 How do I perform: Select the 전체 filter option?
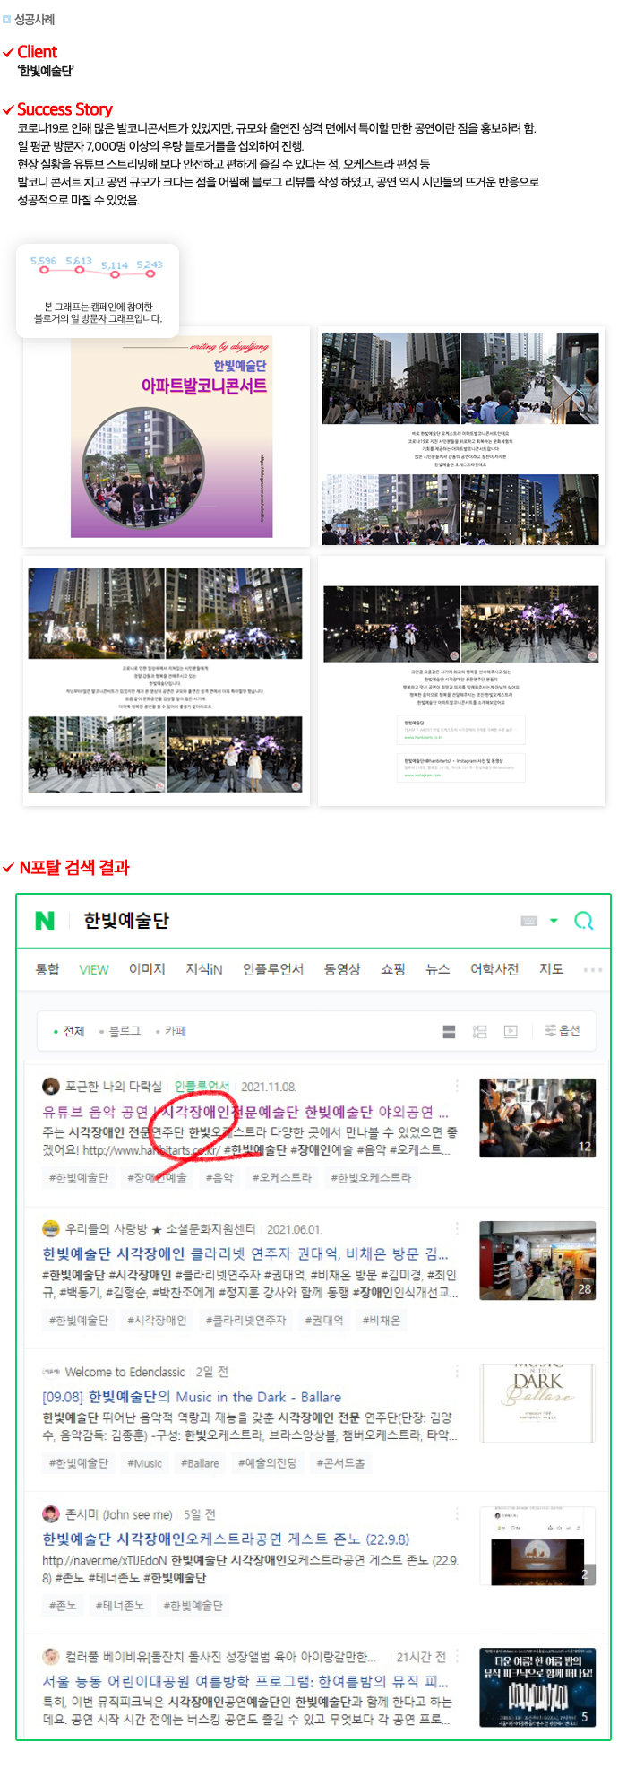(70, 1031)
